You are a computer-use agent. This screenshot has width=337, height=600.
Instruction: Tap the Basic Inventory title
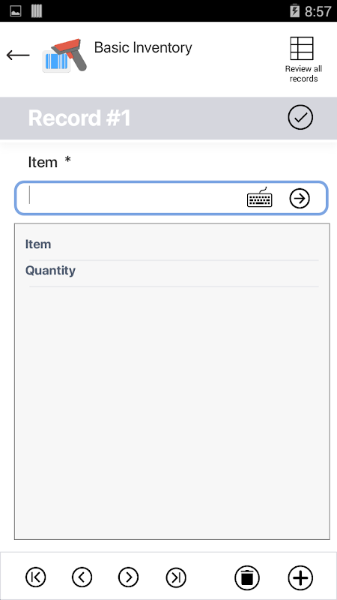coord(143,48)
